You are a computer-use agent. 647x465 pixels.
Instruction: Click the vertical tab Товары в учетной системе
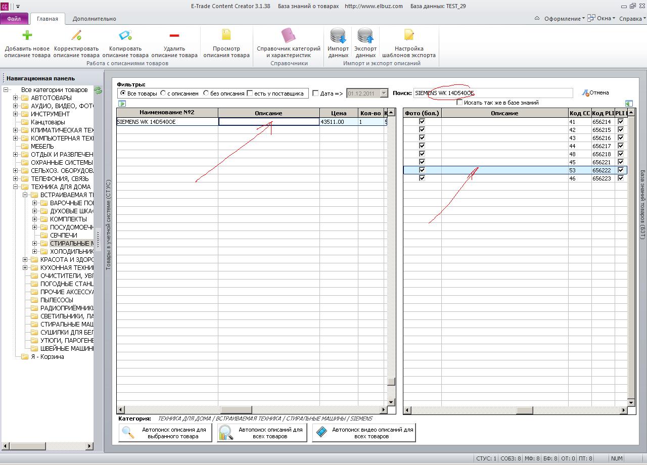(108, 224)
